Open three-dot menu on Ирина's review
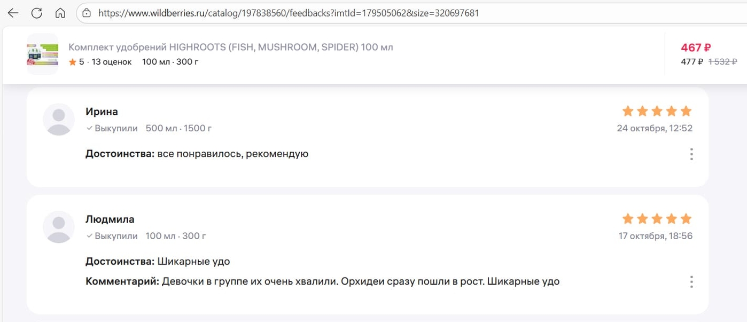 tap(691, 154)
